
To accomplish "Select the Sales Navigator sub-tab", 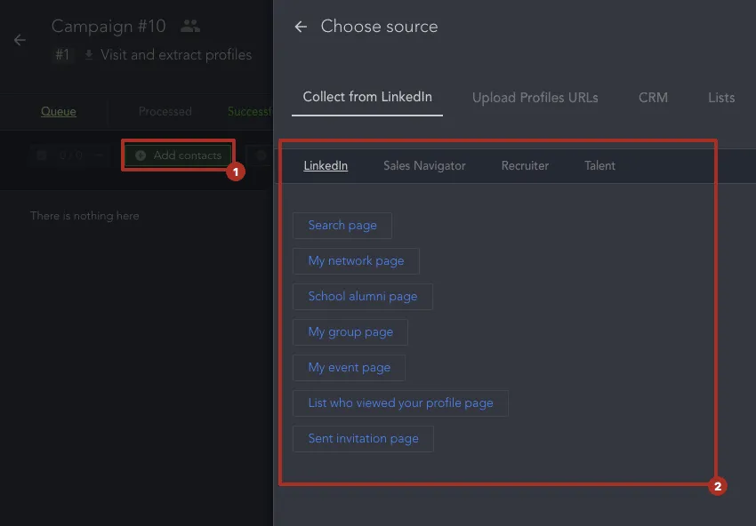I will click(x=424, y=165).
